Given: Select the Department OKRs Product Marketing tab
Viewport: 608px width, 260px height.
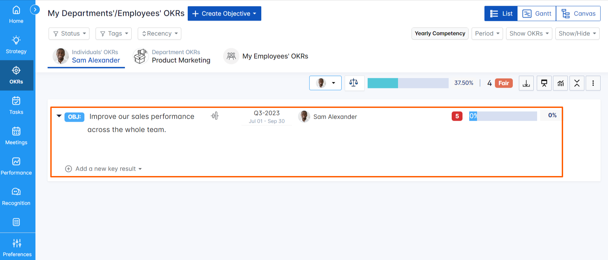Looking at the screenshot, I should click(172, 56).
